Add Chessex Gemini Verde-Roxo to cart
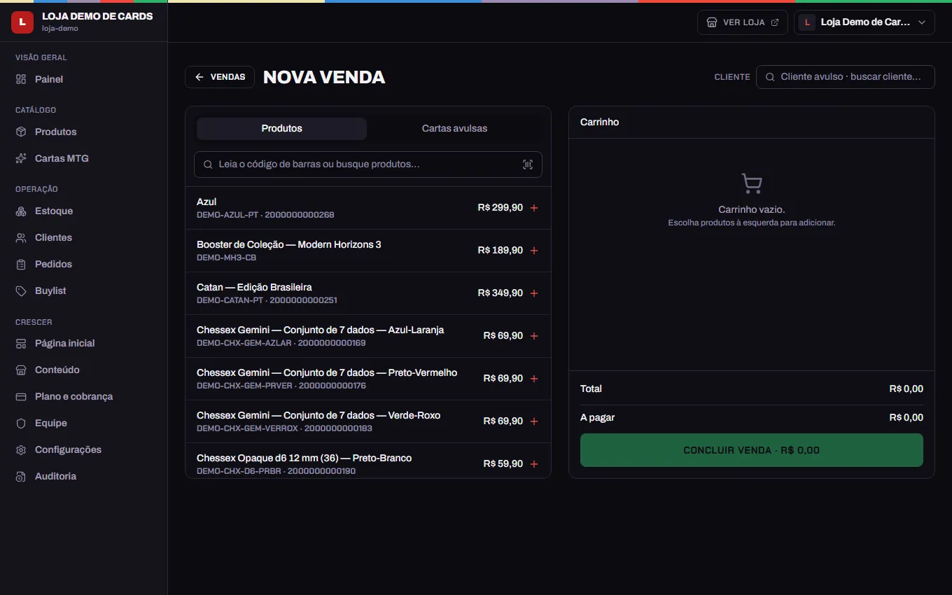 [534, 421]
